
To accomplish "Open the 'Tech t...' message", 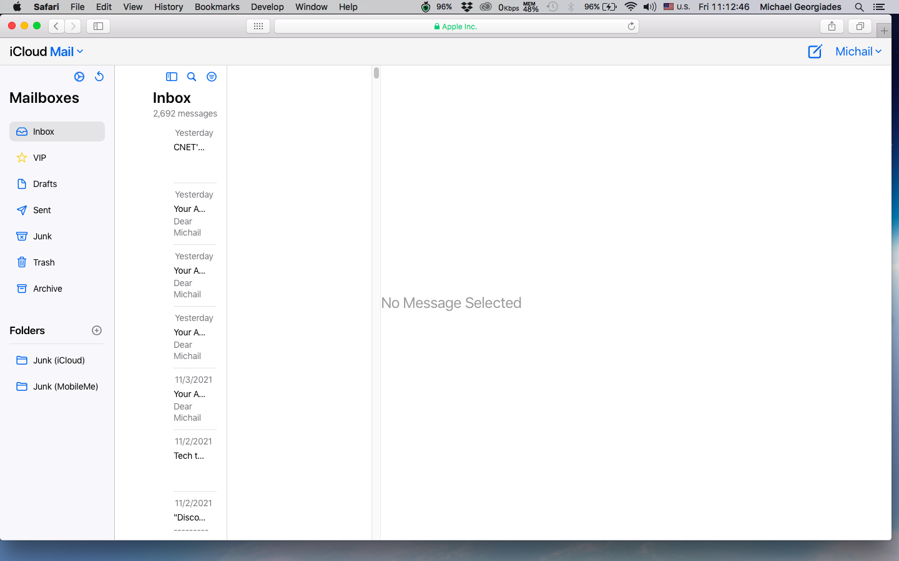I will click(x=195, y=461).
